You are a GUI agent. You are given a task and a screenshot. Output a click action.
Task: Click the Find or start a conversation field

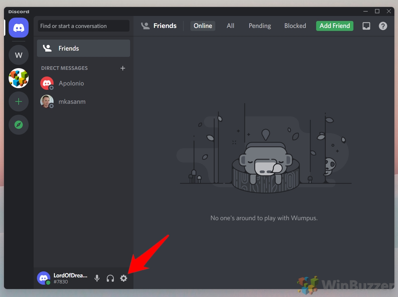(x=84, y=26)
